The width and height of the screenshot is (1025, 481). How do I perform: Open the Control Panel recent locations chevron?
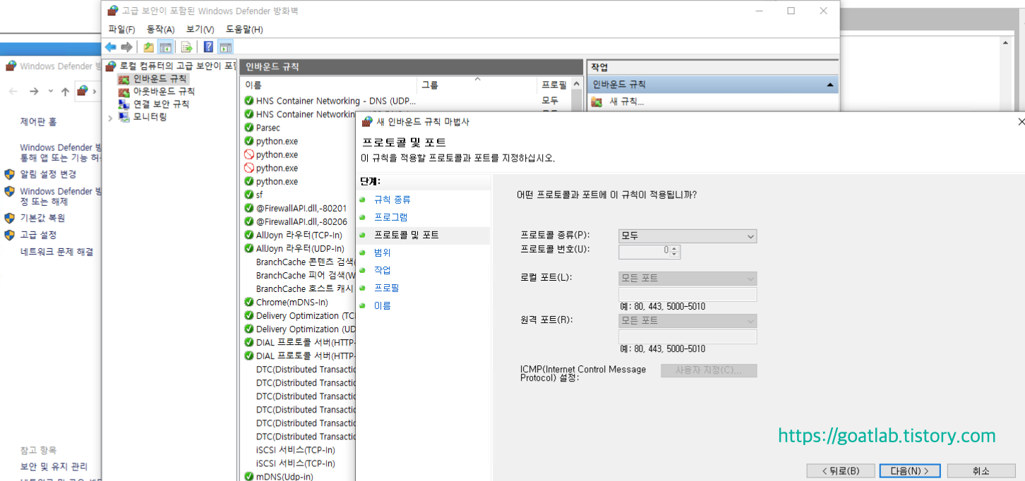(x=50, y=91)
